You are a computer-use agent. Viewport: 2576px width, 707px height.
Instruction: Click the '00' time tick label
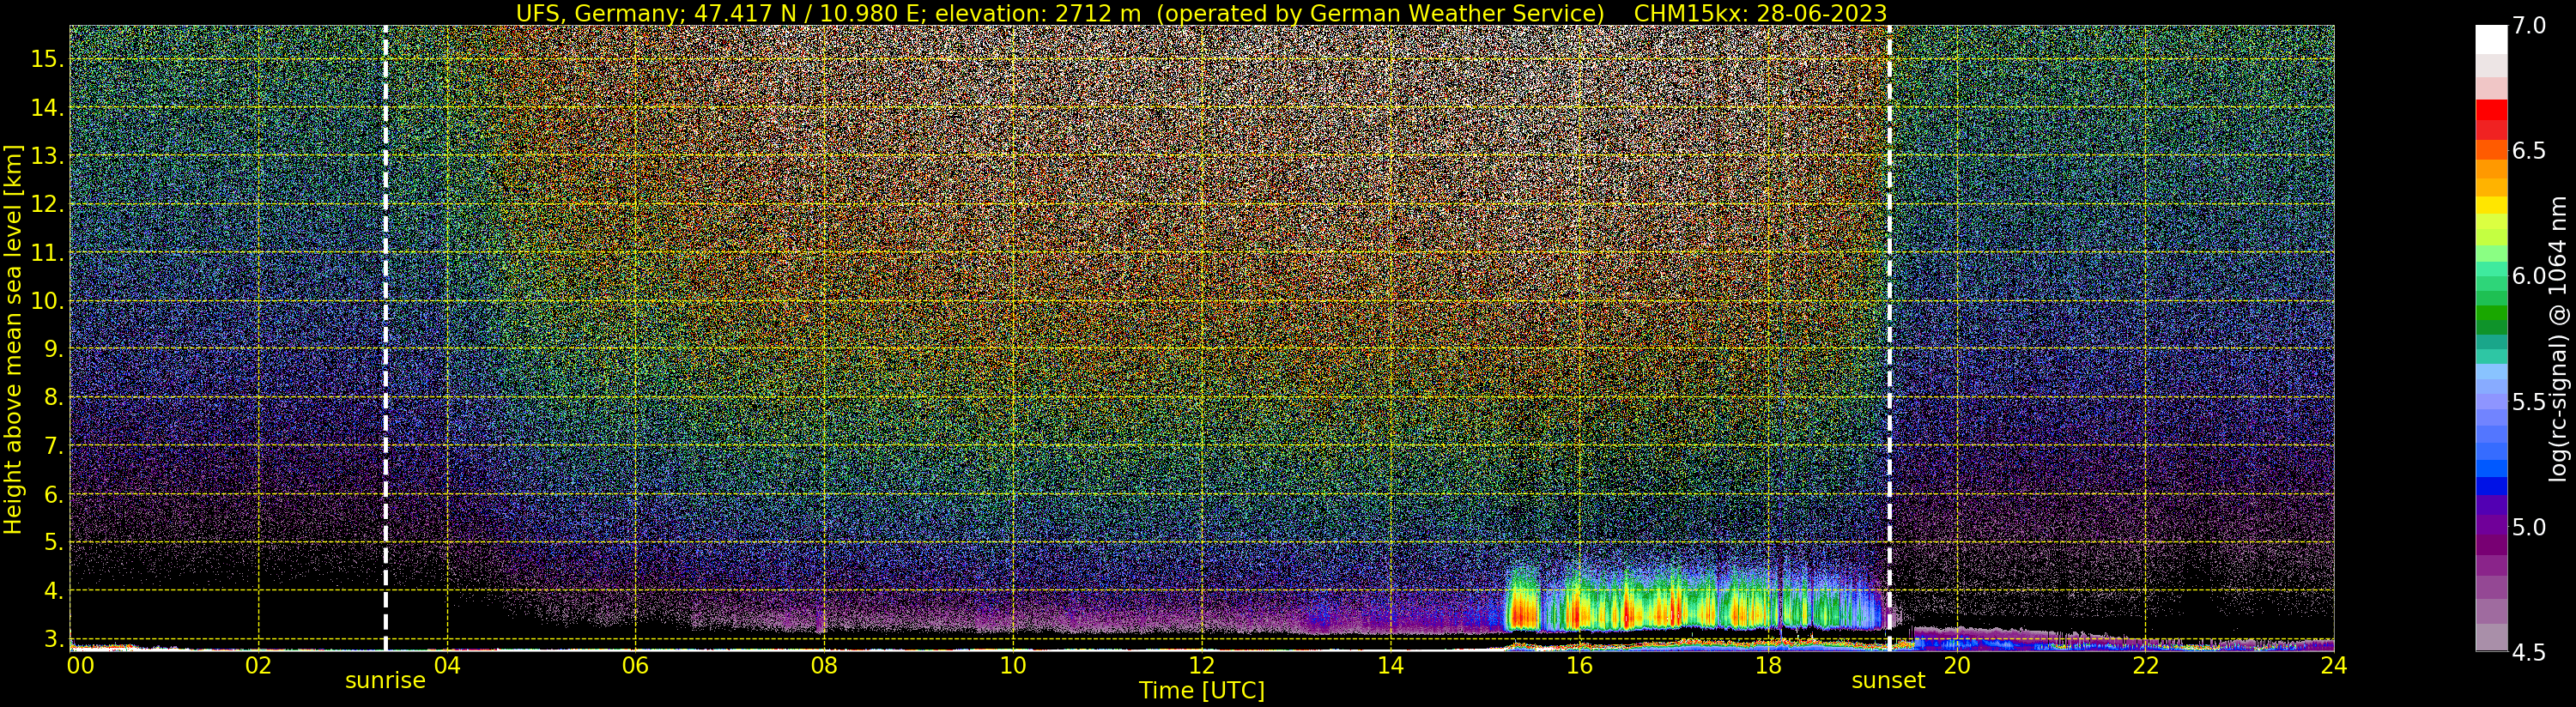(80, 665)
